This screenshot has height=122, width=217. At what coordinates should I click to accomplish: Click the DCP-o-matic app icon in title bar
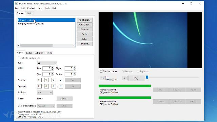17,4
